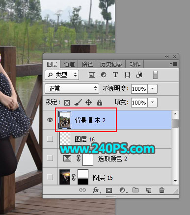This screenshot has height=215, width=190.
Task: Click the layers scrollbar thumb
Action: 175,123
